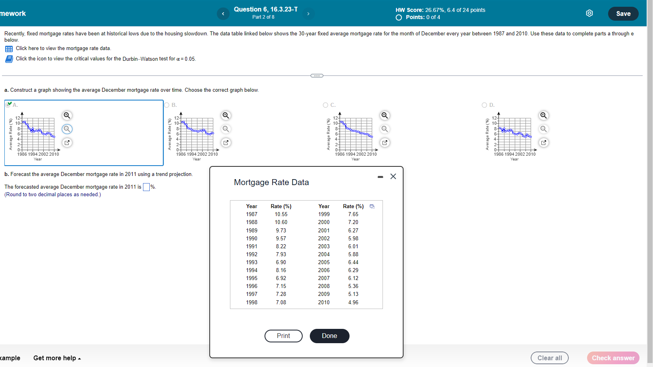Expand the ellipsis section divider
653x367 pixels.
[x=317, y=75]
